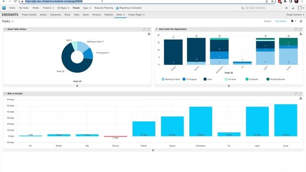Toggle On Hold legend series
306x172 pixels.
point(230,79)
